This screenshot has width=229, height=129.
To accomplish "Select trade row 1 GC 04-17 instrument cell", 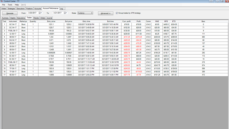I will (x=13, y=24).
